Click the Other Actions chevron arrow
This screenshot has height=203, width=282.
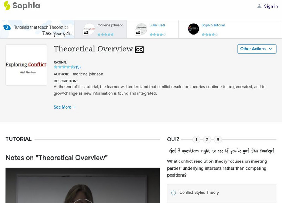270,49
